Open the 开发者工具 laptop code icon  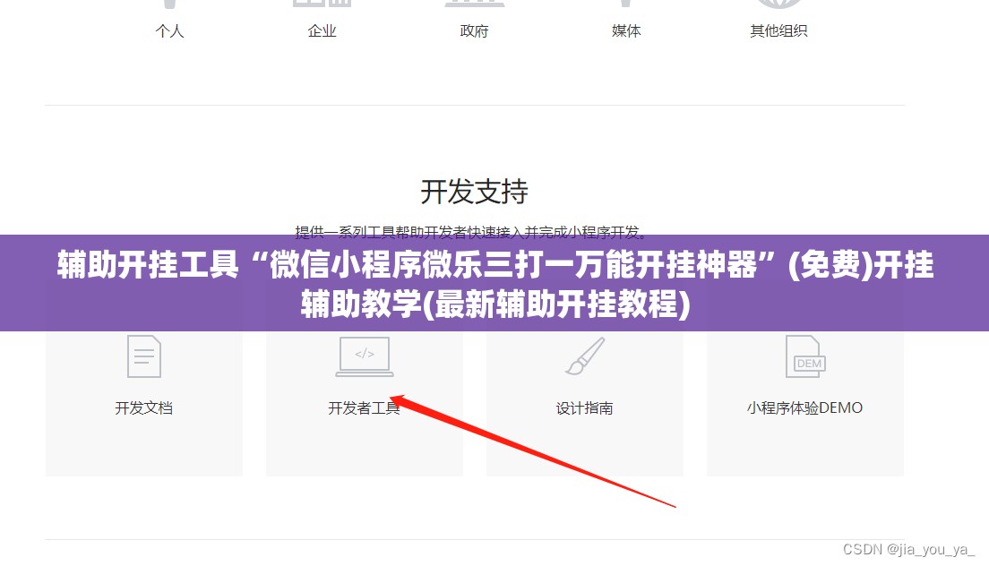click(x=365, y=356)
